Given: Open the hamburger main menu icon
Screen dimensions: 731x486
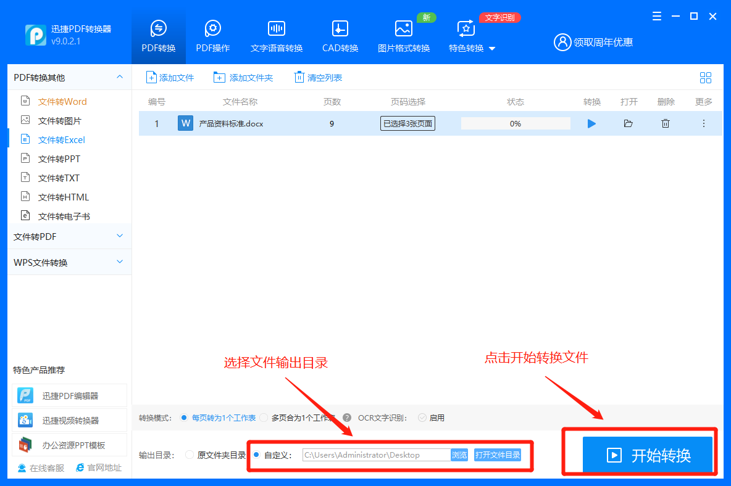Looking at the screenshot, I should click(x=657, y=16).
